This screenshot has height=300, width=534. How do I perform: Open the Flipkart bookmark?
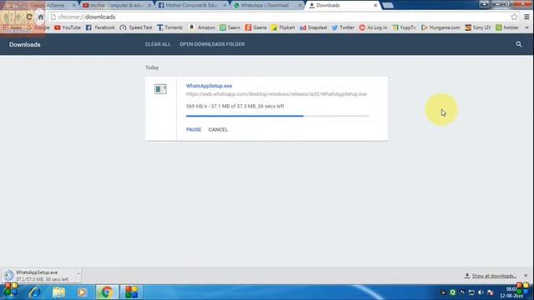point(283,27)
